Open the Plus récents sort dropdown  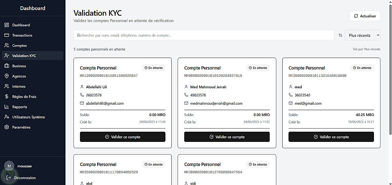click(362, 35)
